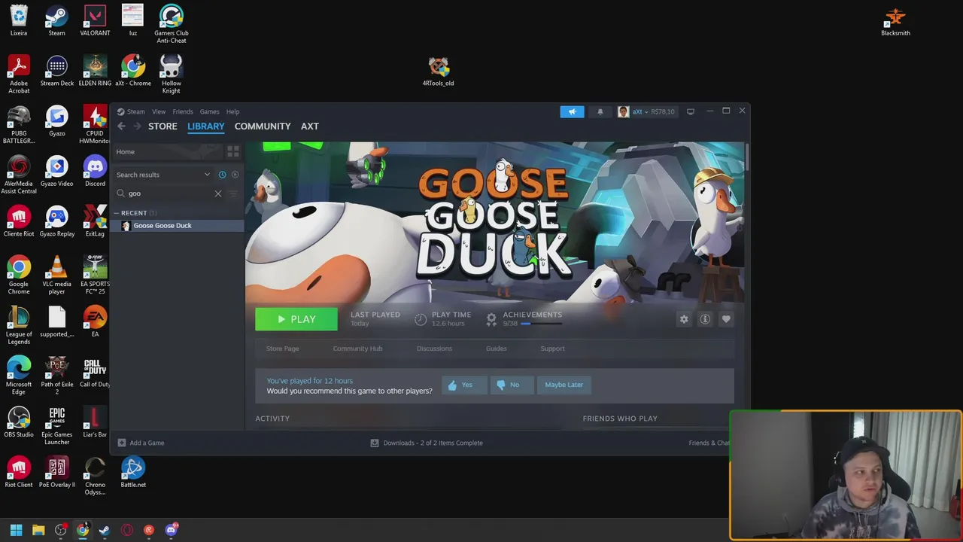Open the Support link

click(x=552, y=349)
